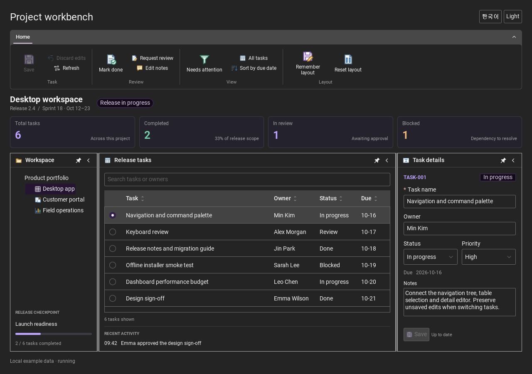Choose the Dashboard performance budget radio button
Screen dimensions: 532x374
tap(113, 282)
